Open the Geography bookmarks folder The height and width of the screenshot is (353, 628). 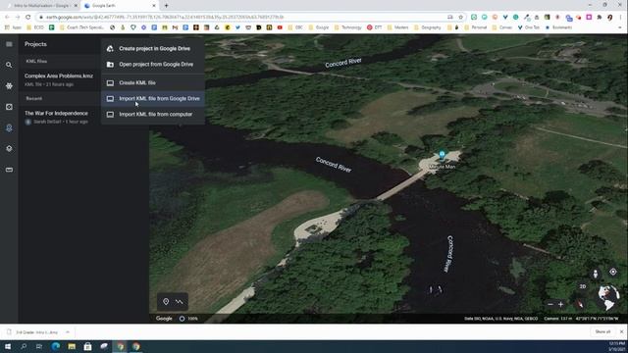coord(428,27)
